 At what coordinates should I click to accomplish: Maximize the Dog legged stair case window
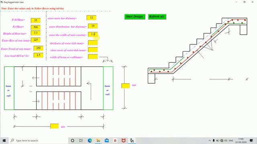coord(245,2)
